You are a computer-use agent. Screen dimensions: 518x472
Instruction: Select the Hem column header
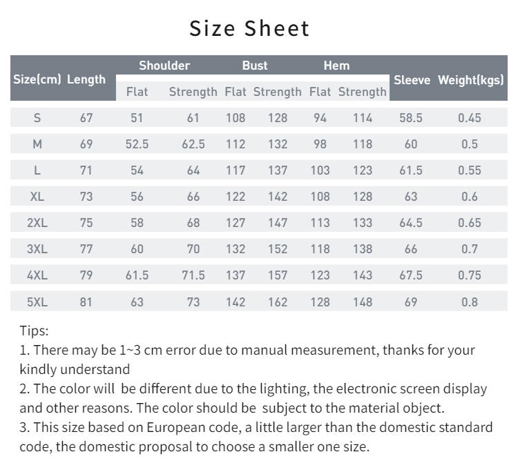pyautogui.click(x=336, y=66)
